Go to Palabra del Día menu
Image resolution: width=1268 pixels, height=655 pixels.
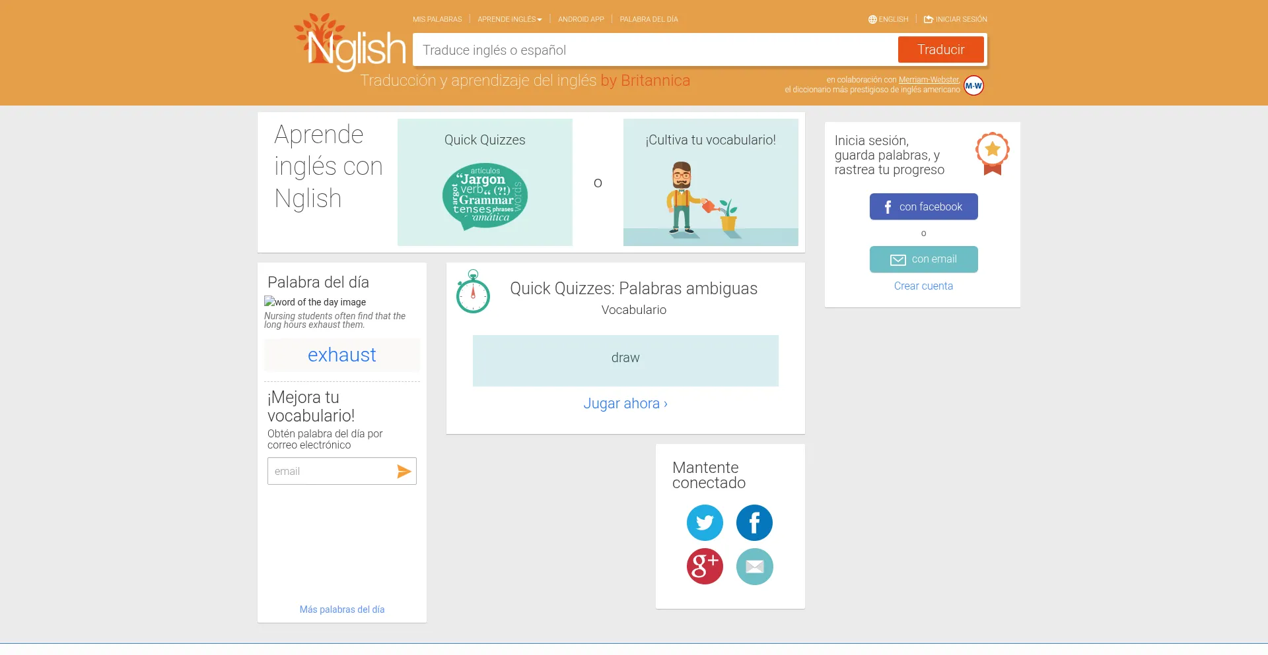pos(649,19)
